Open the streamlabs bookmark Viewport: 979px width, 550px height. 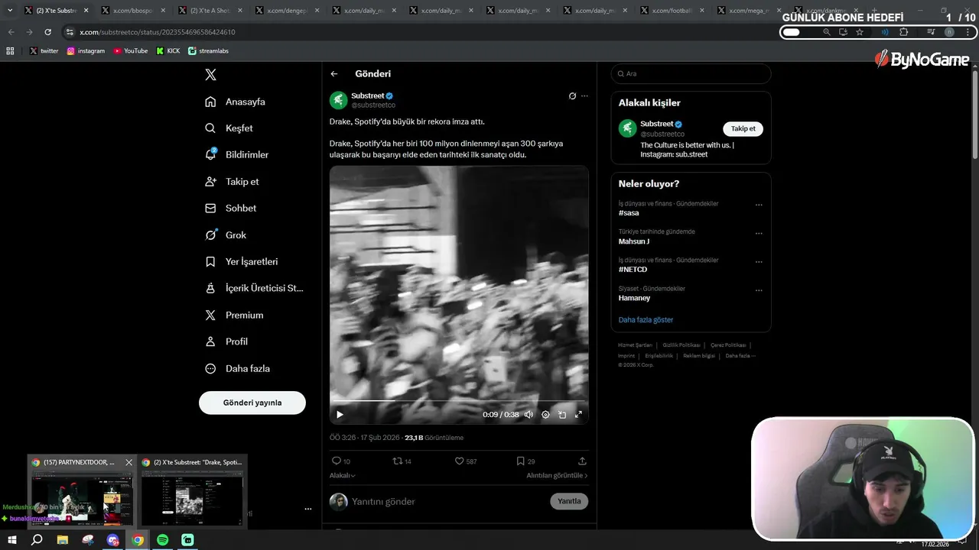pos(208,51)
